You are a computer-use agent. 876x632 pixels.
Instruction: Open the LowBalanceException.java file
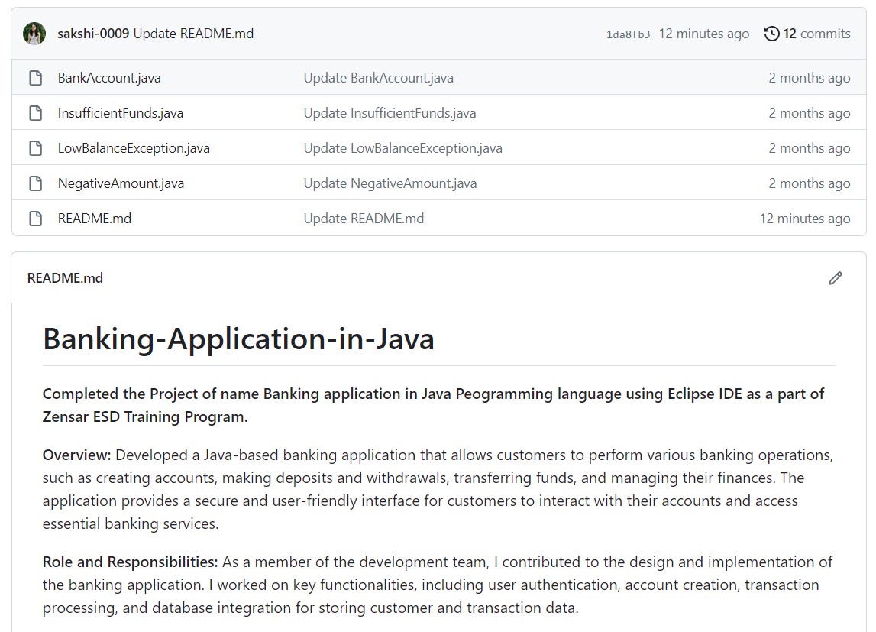pyautogui.click(x=134, y=148)
